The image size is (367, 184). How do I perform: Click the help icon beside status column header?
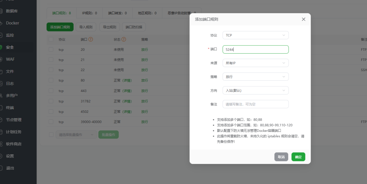pos(124,39)
